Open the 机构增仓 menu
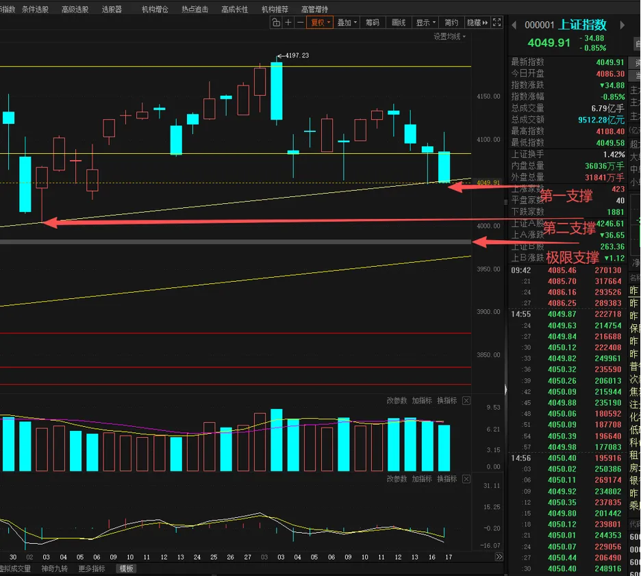 coord(155,9)
